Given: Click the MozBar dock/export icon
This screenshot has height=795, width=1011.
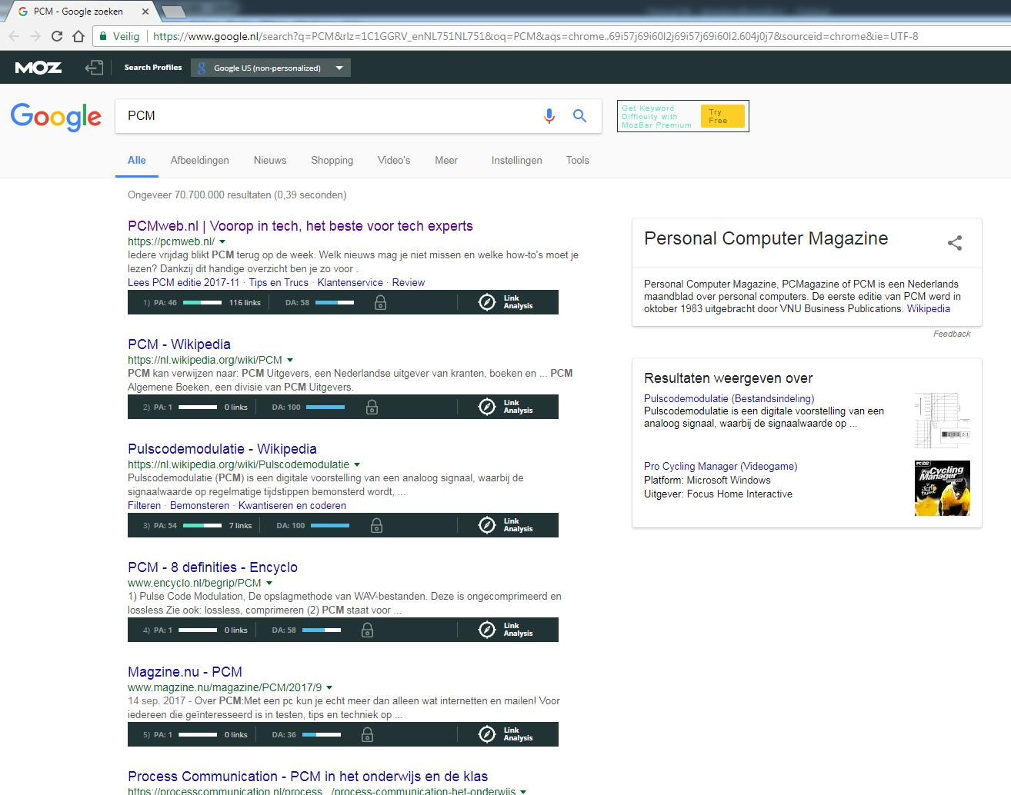Looking at the screenshot, I should coord(94,68).
